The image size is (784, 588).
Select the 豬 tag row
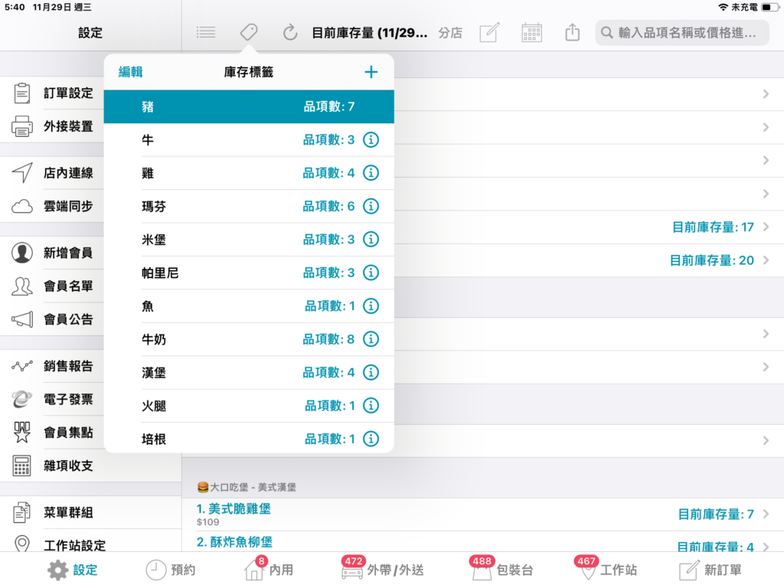[249, 106]
